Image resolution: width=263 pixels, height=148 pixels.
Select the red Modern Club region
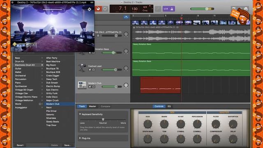point(161,85)
